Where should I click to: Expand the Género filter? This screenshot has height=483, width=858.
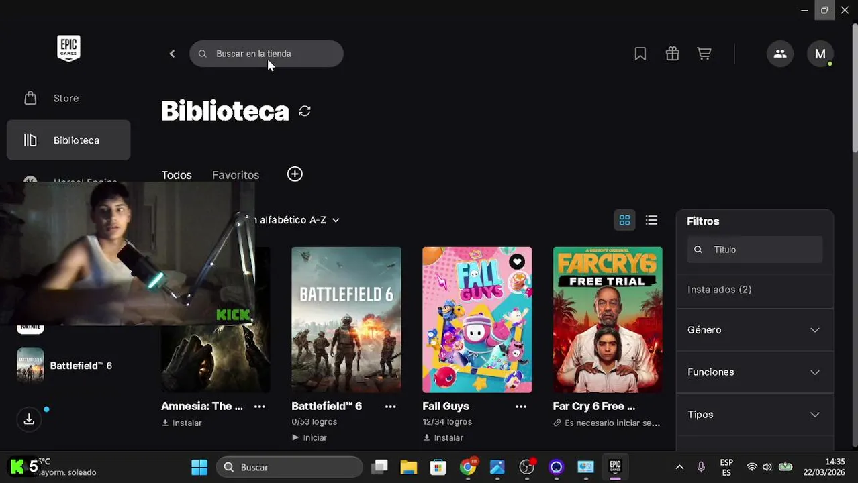point(755,330)
